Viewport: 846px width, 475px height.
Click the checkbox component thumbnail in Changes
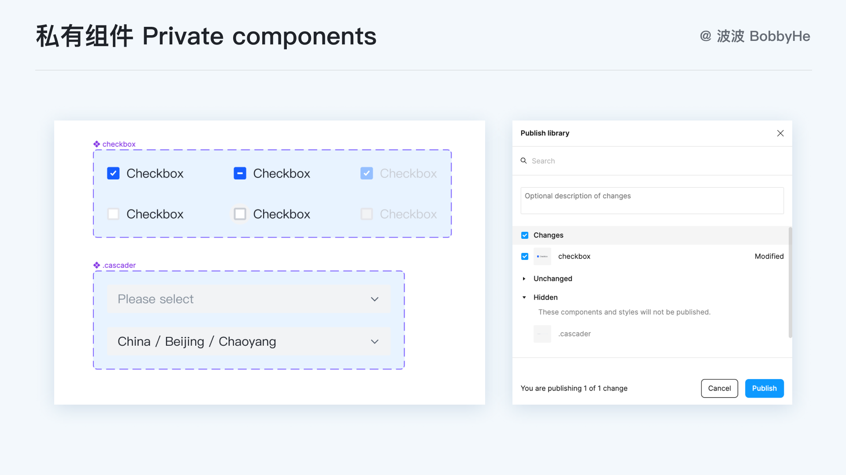[542, 256]
